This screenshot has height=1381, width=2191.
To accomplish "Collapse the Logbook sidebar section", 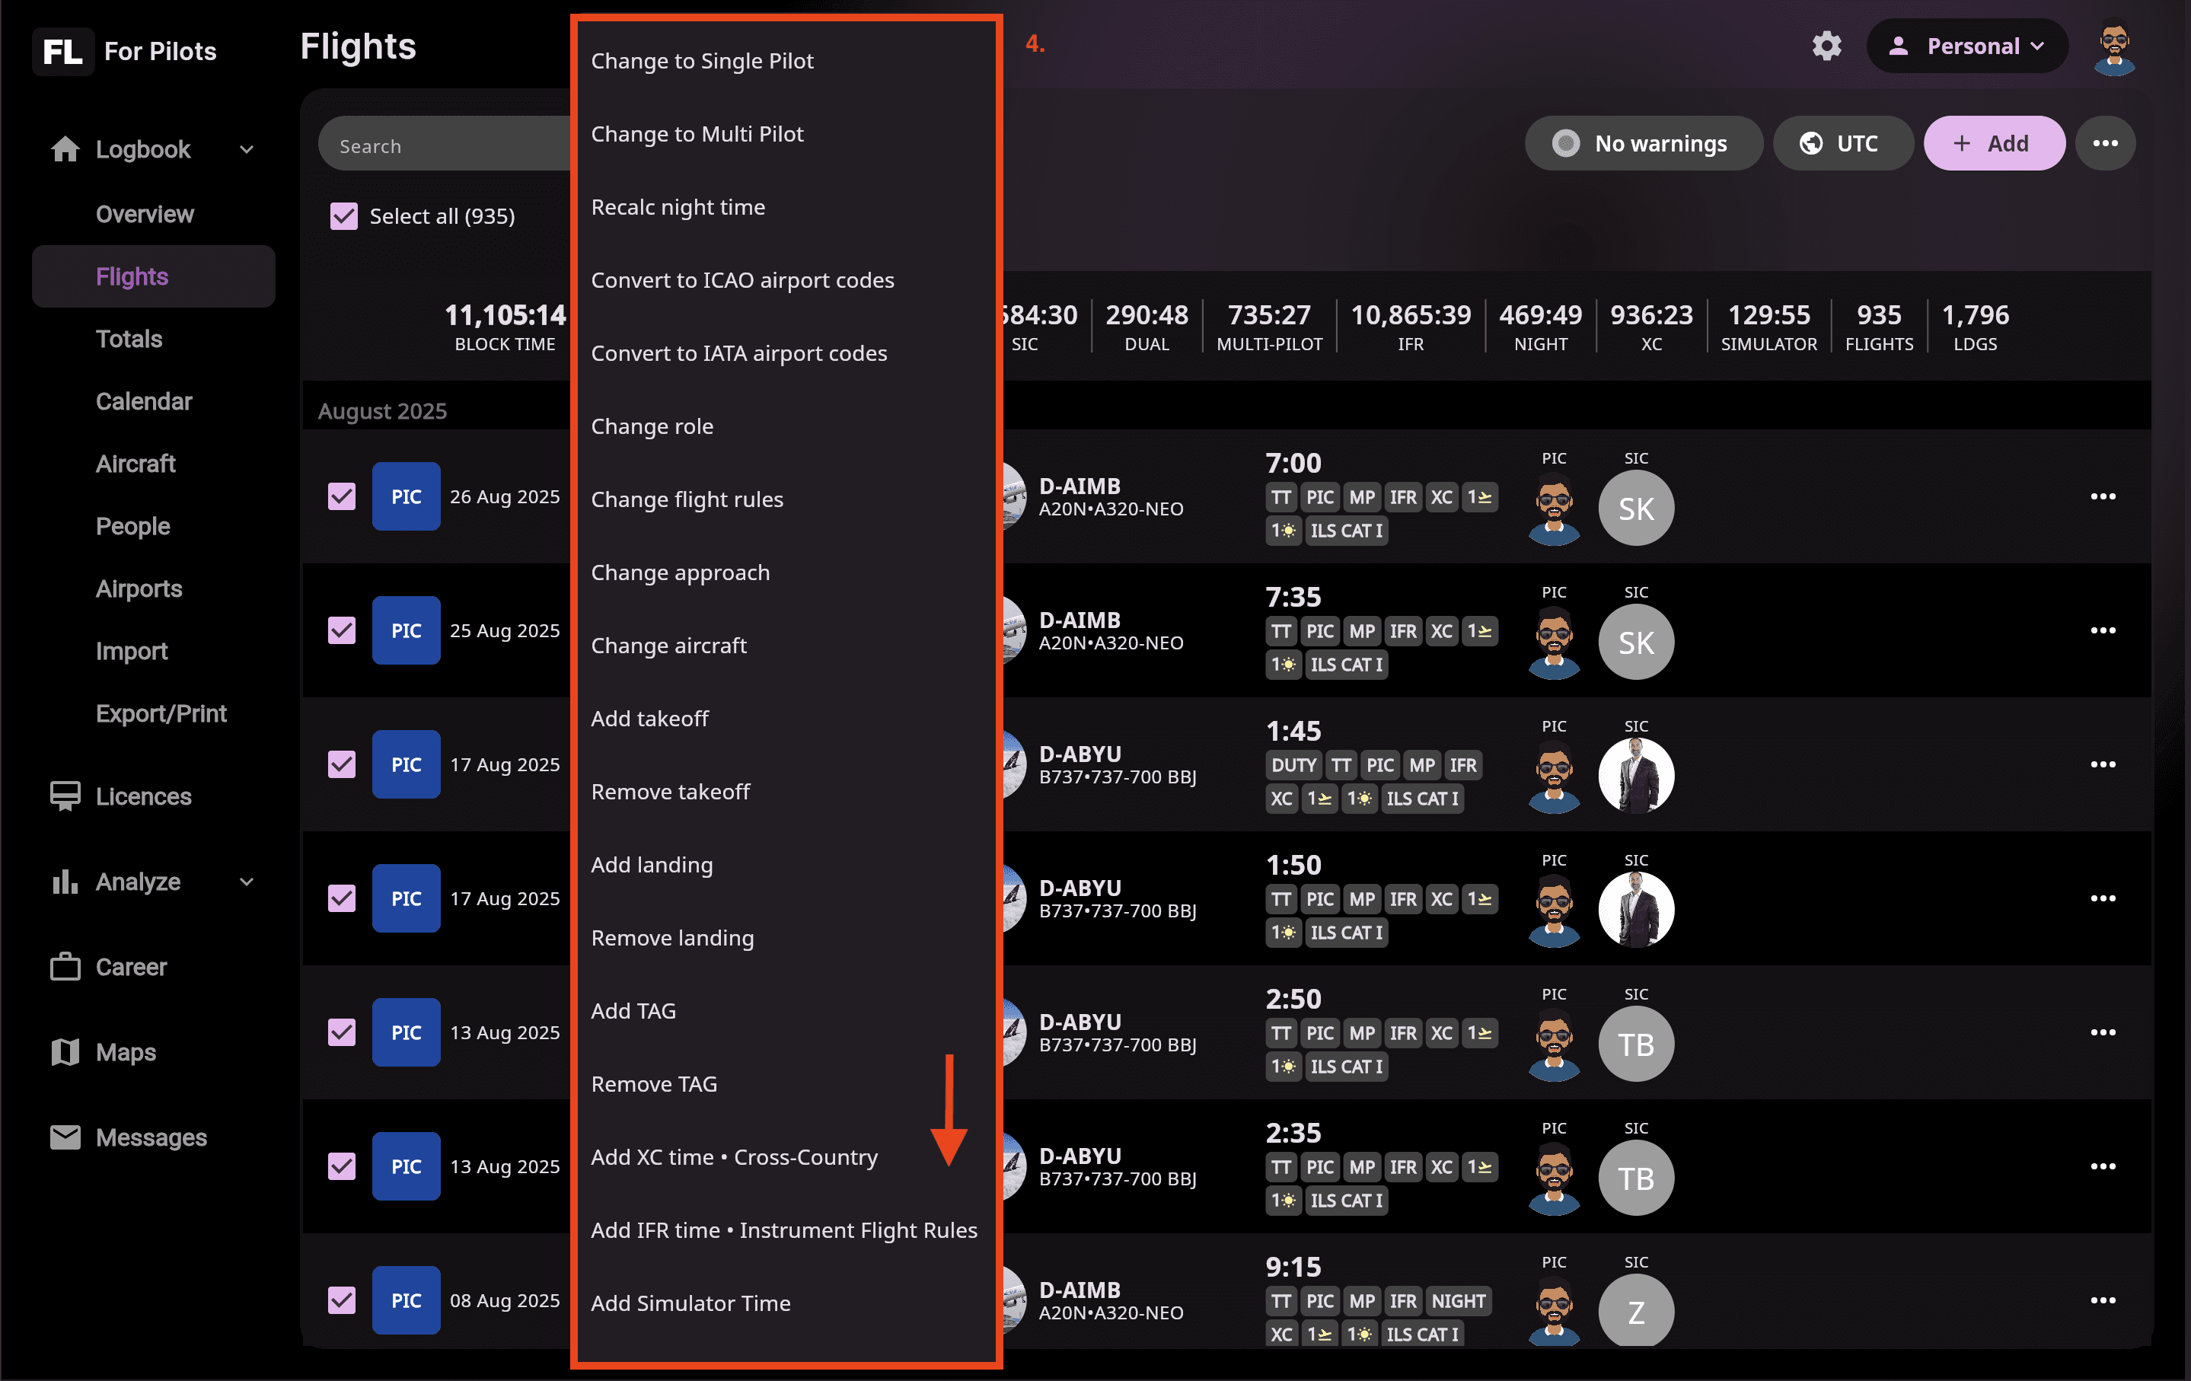I will click(x=246, y=149).
